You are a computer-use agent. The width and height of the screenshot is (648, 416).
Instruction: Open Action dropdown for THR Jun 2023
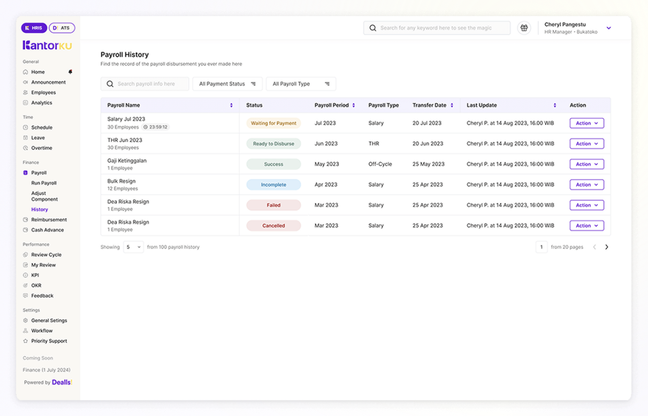(x=587, y=144)
